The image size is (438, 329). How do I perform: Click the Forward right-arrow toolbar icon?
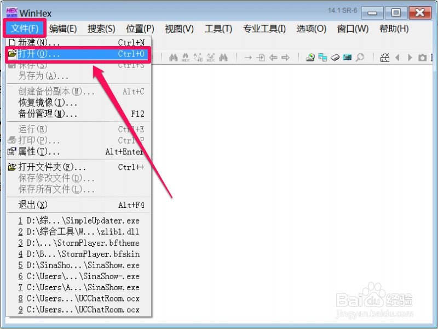click(x=285, y=58)
